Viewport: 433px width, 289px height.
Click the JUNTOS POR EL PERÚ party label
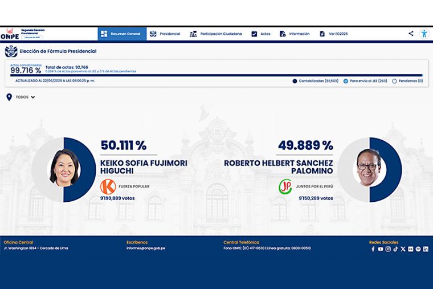click(x=314, y=186)
